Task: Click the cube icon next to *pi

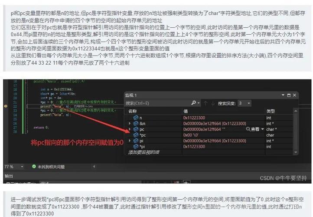Action: coord(136,146)
